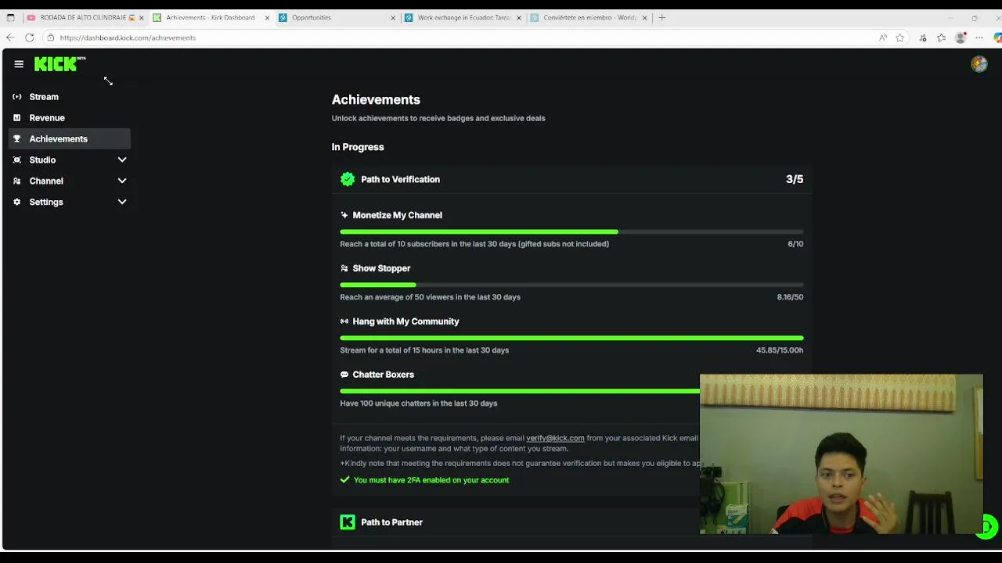Expand the Settings submenu chevron
The image size is (1002, 563).
coord(122,202)
